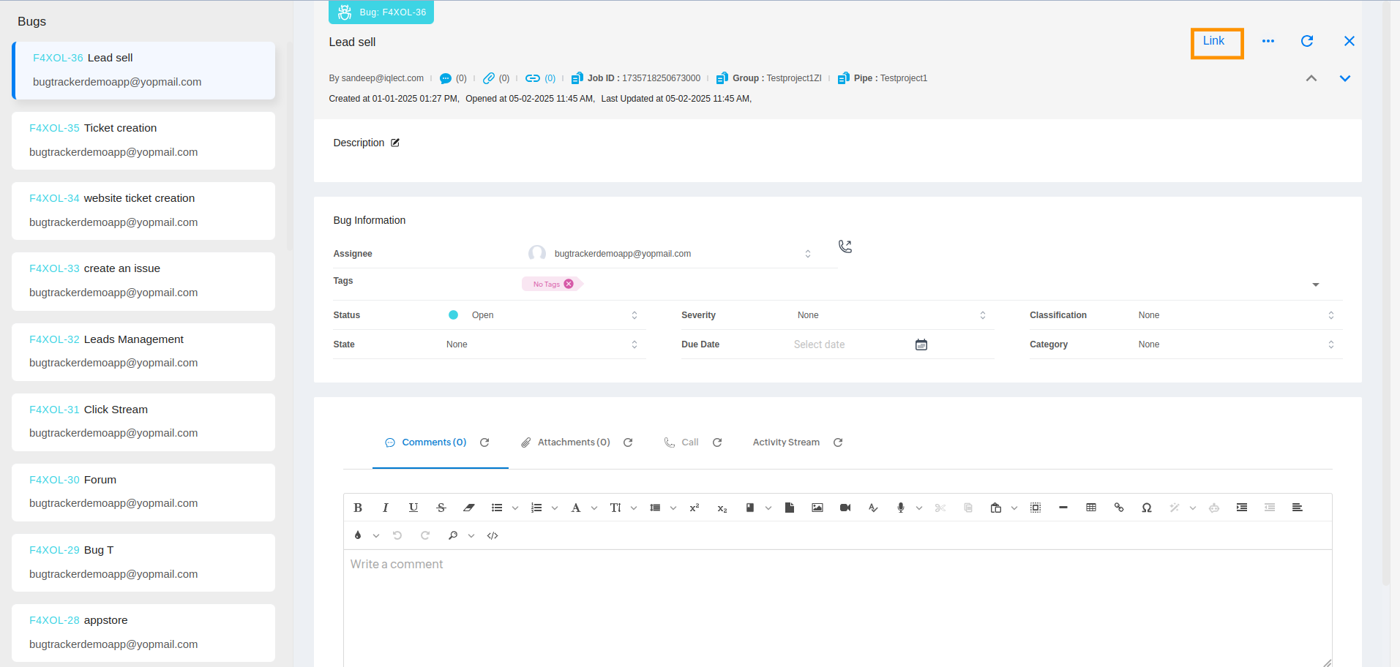Click the microphone dictation icon
The width and height of the screenshot is (1400, 667).
pos(901,508)
